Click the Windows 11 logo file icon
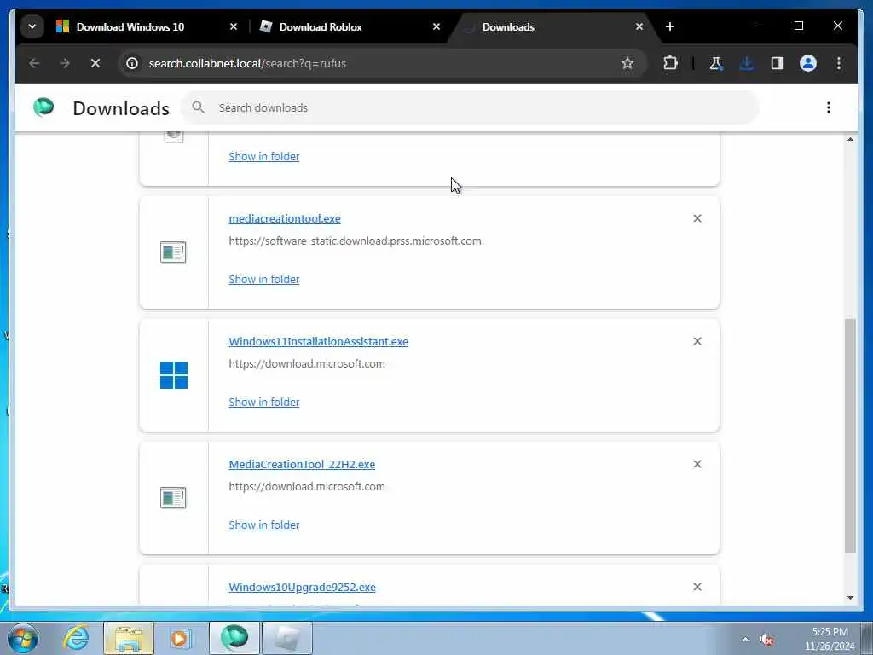Viewport: 873px width, 655px height. point(174,375)
